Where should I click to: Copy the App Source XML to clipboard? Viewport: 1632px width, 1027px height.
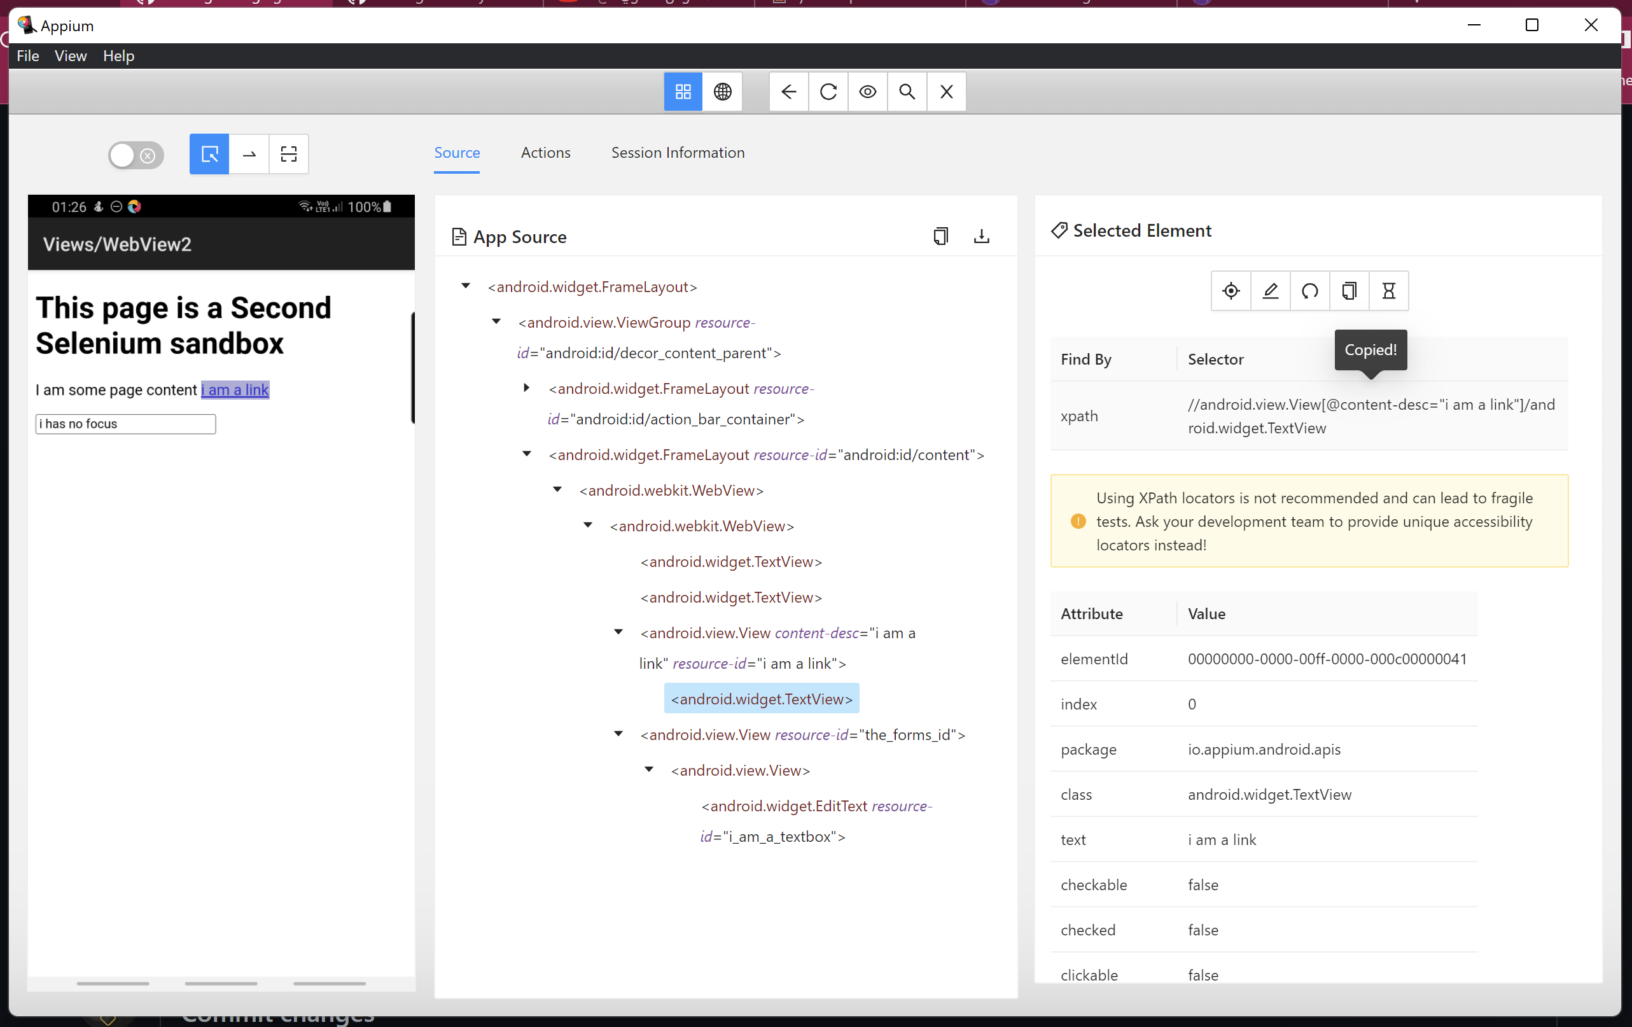click(940, 236)
